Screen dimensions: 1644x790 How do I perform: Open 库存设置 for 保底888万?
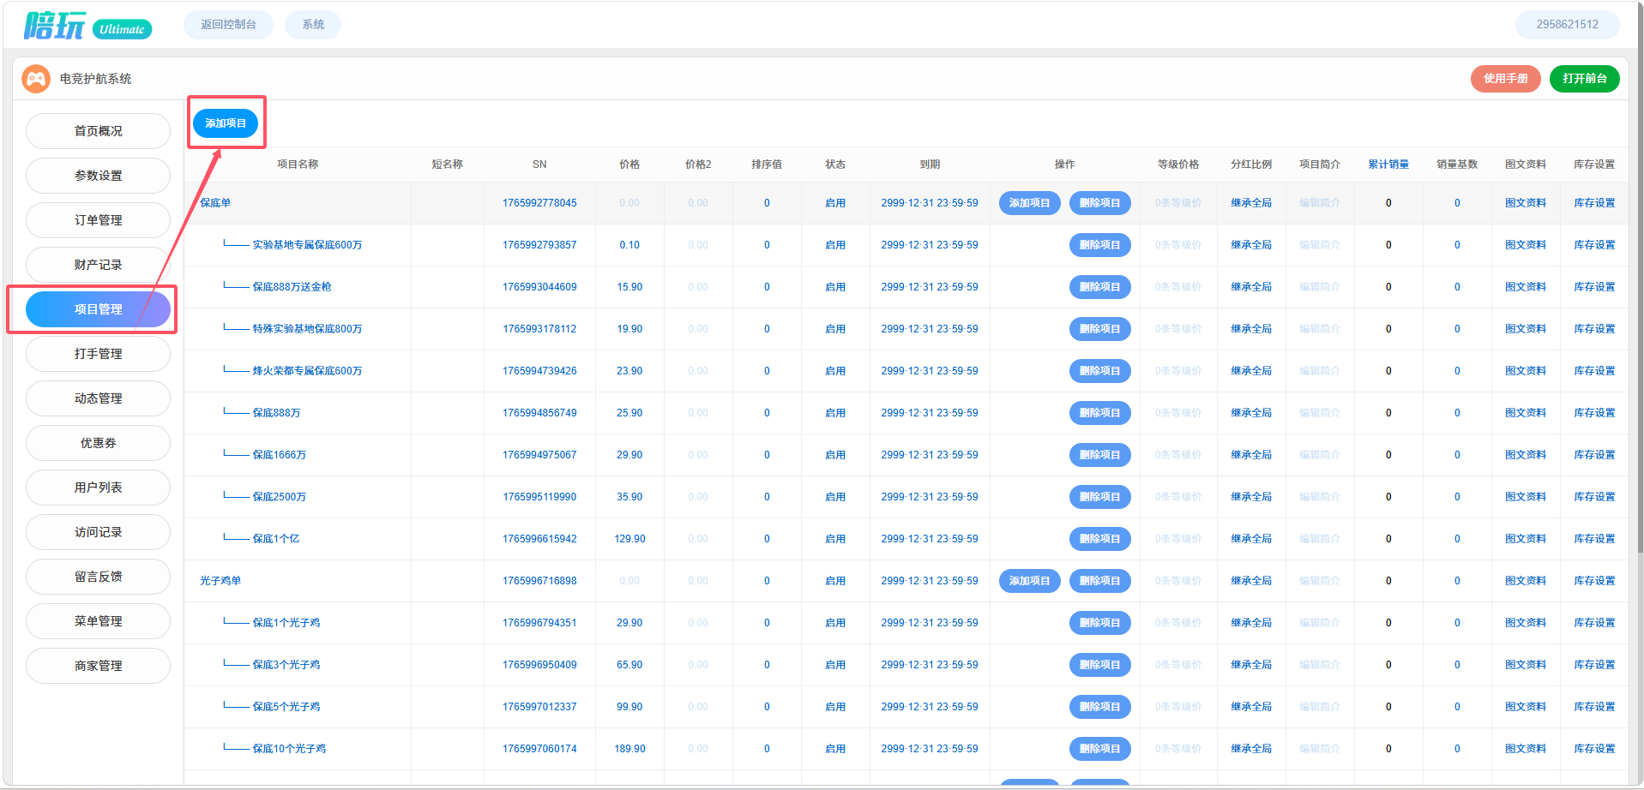tap(1593, 413)
